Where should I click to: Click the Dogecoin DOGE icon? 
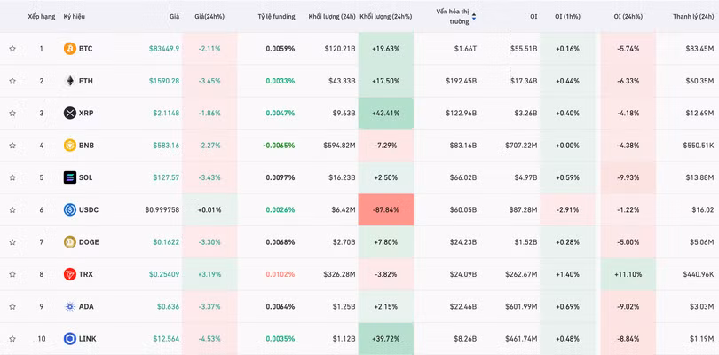(70, 242)
